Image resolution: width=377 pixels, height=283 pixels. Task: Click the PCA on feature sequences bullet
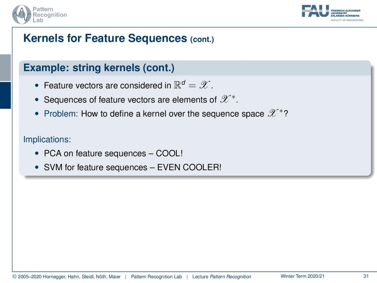pos(113,153)
